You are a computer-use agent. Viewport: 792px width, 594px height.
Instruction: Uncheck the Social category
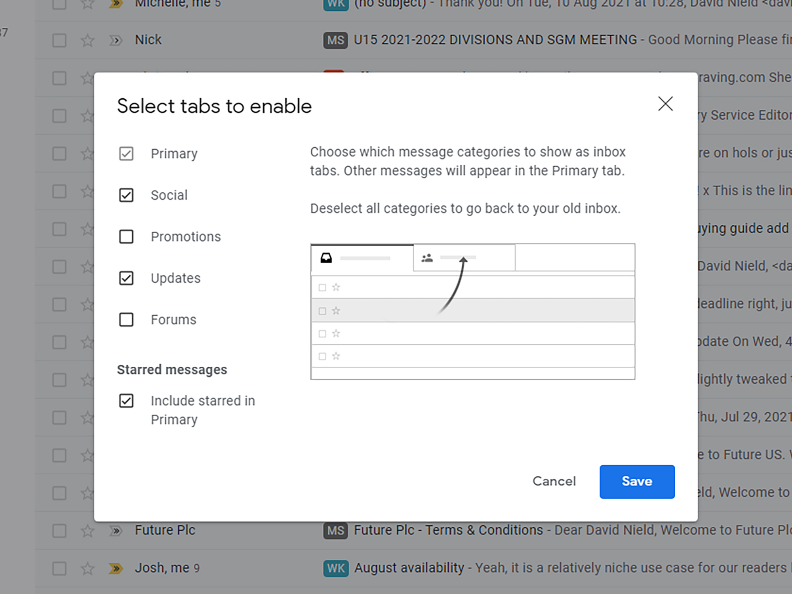(126, 195)
